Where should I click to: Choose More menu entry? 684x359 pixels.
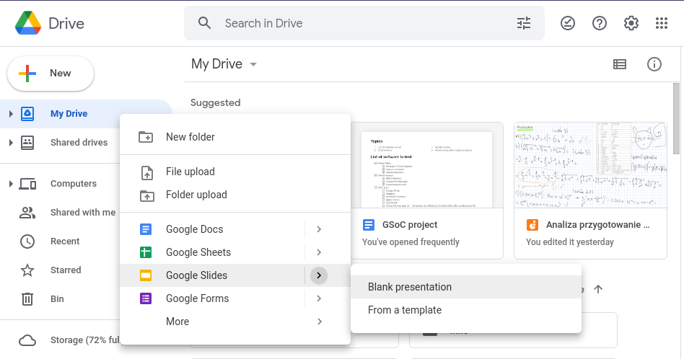[x=235, y=322]
